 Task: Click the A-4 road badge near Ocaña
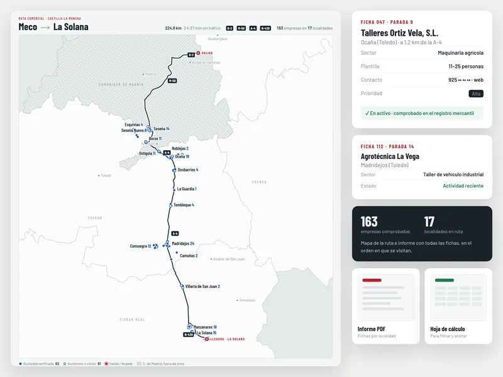click(x=167, y=153)
